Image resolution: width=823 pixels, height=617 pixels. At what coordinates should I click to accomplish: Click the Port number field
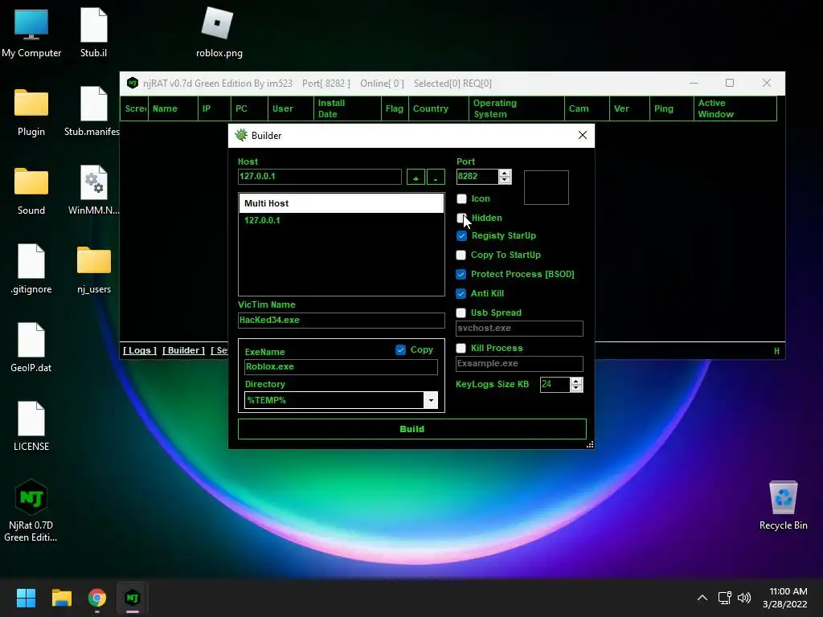(x=477, y=176)
